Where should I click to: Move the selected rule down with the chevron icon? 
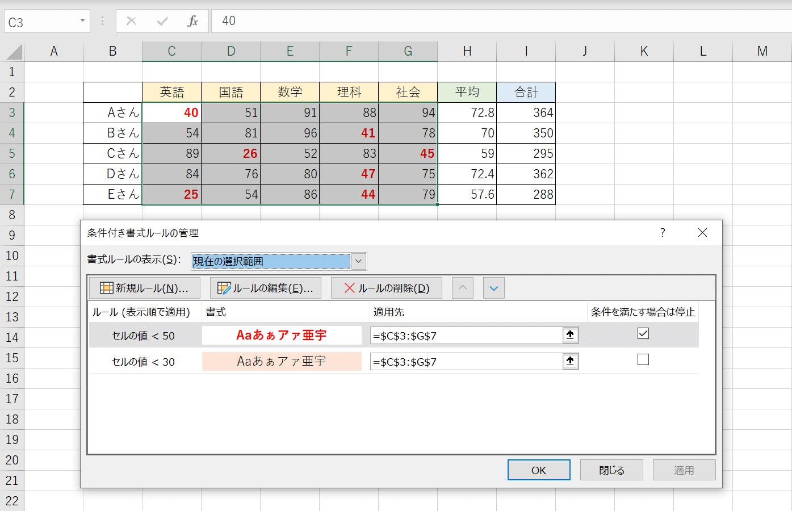pyautogui.click(x=493, y=288)
